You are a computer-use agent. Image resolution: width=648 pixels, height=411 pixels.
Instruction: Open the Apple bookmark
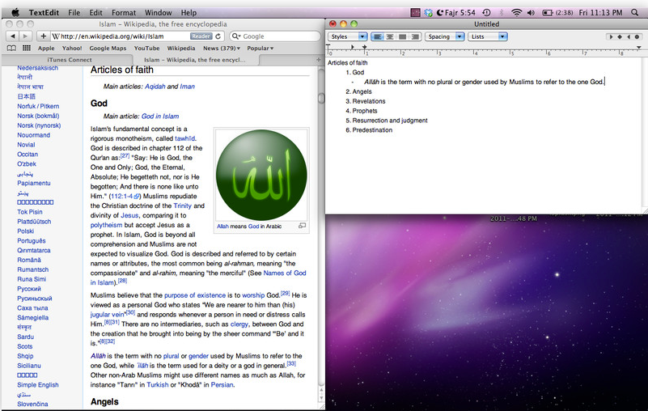point(46,48)
